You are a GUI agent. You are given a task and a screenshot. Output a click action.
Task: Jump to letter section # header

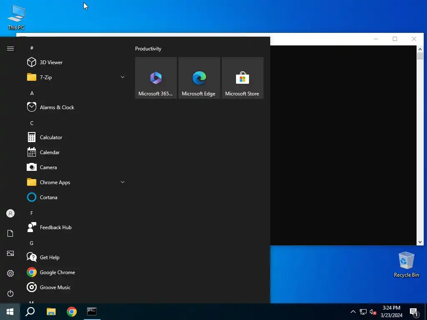click(x=32, y=48)
